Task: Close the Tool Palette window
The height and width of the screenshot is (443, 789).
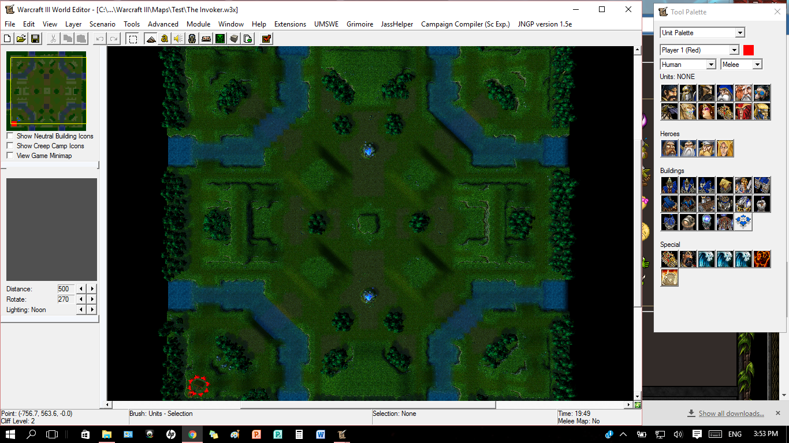Action: coord(777,12)
